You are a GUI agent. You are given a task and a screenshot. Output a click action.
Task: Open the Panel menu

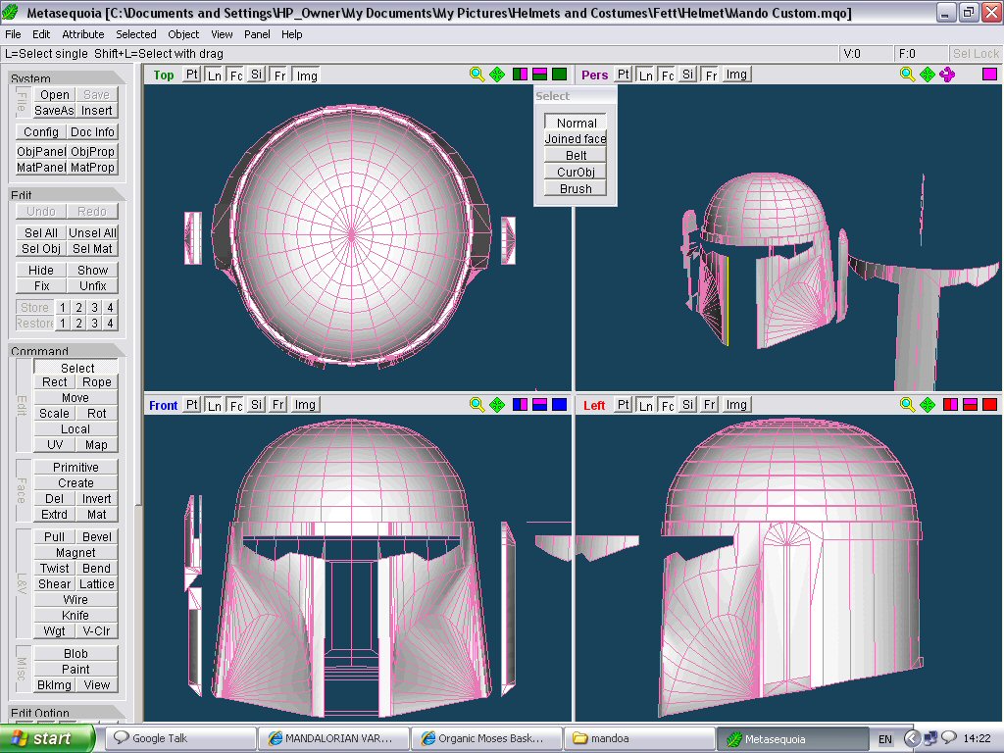pos(257,34)
